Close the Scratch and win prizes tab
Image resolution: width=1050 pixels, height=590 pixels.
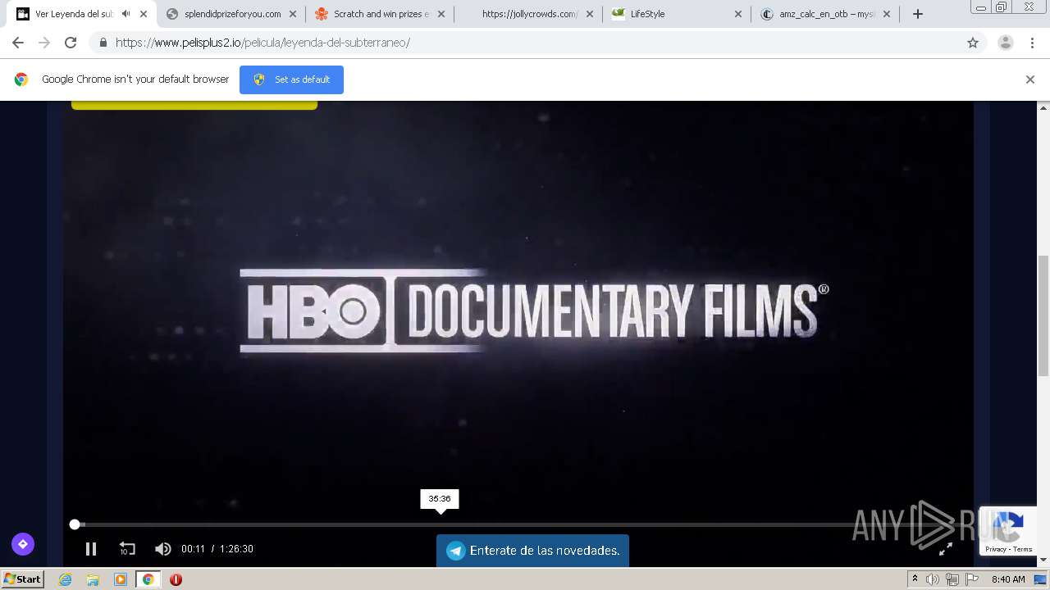[441, 14]
